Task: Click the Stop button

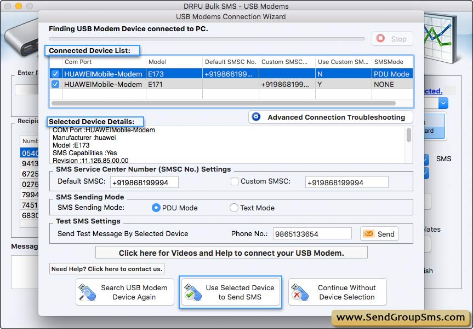Action: [392, 39]
